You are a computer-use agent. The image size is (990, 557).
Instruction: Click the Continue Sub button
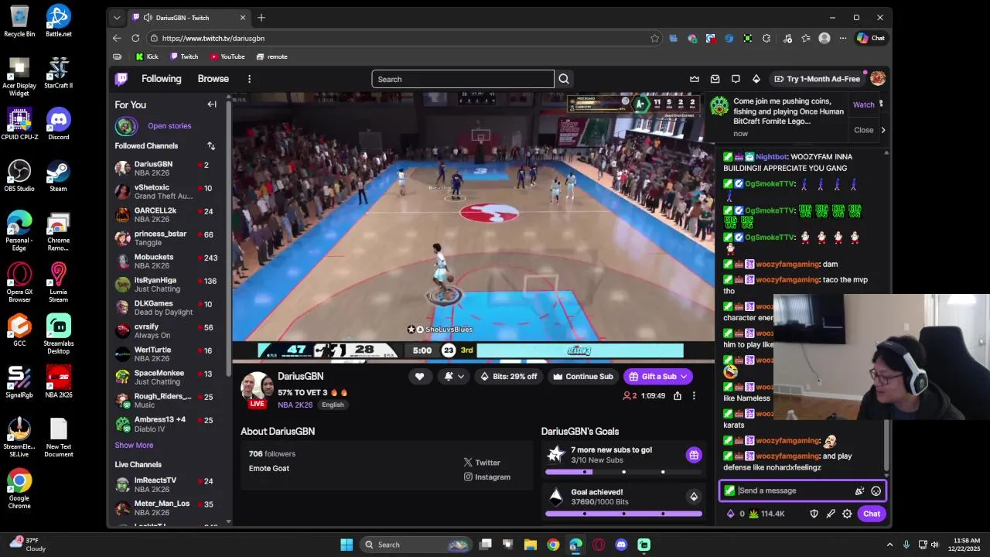582,377
